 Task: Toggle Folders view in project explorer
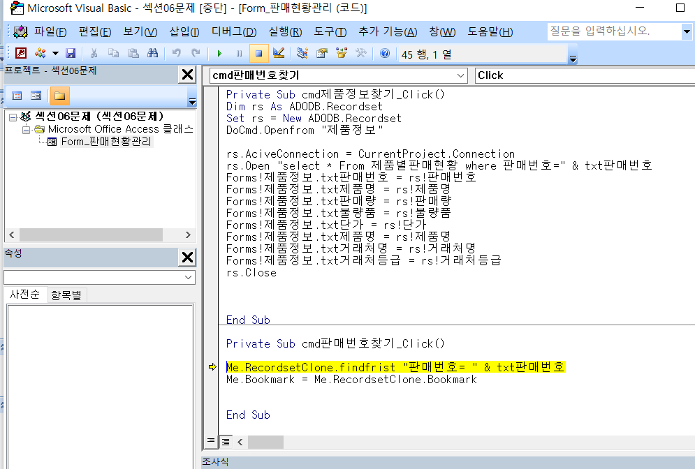[x=59, y=96]
